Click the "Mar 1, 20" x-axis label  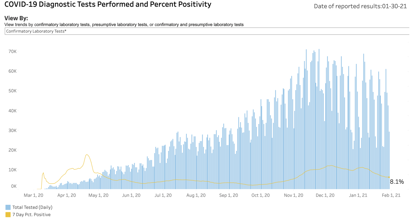(x=34, y=195)
